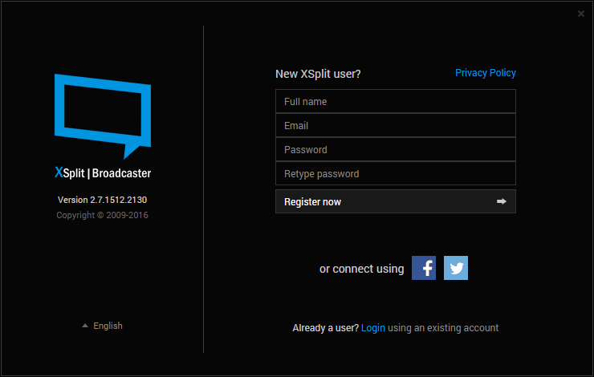Open the English language dropdown
The width and height of the screenshot is (594, 377).
102,326
